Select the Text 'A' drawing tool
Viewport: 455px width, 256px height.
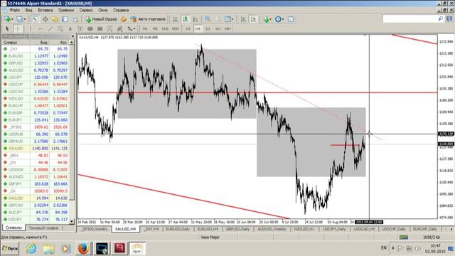point(70,28)
